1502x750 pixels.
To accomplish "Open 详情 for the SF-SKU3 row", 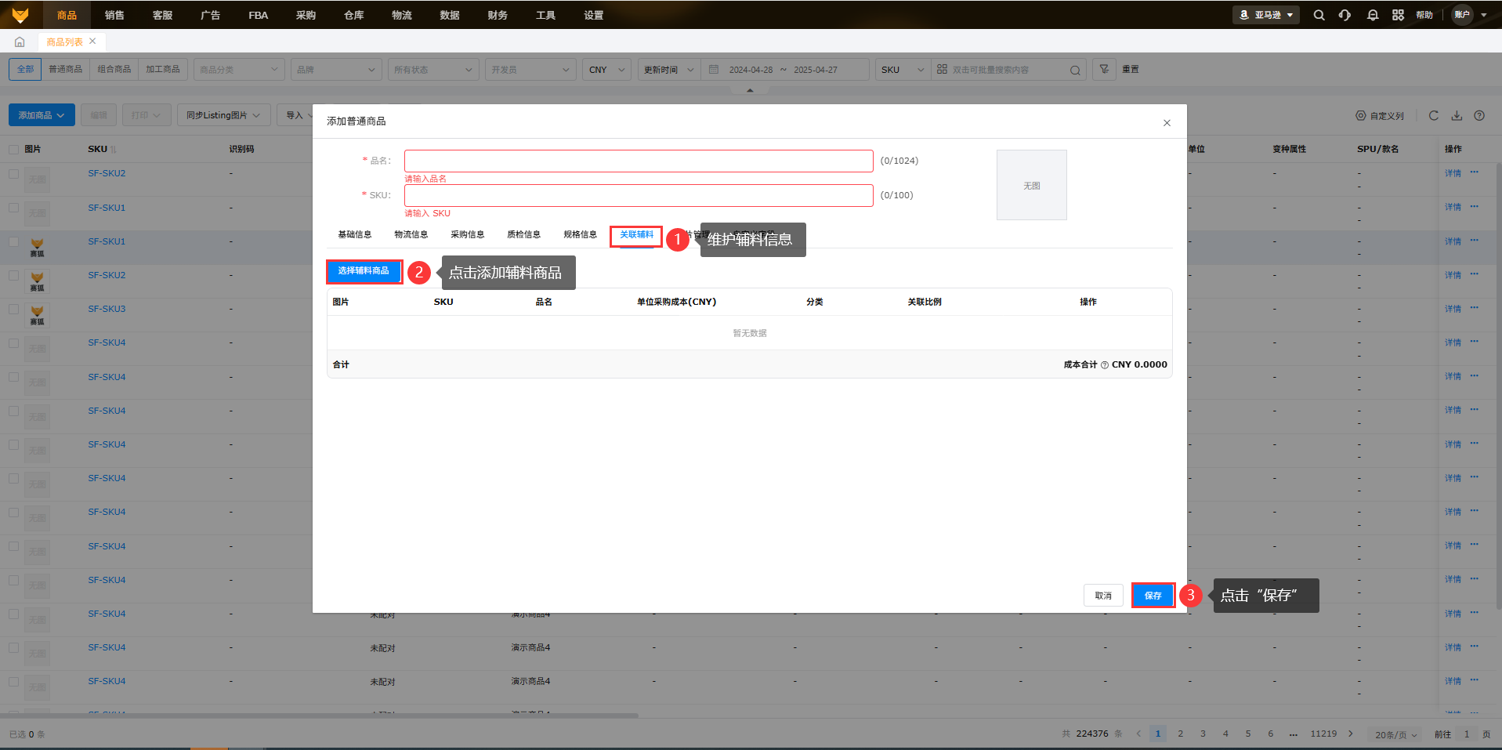I will pos(1453,309).
